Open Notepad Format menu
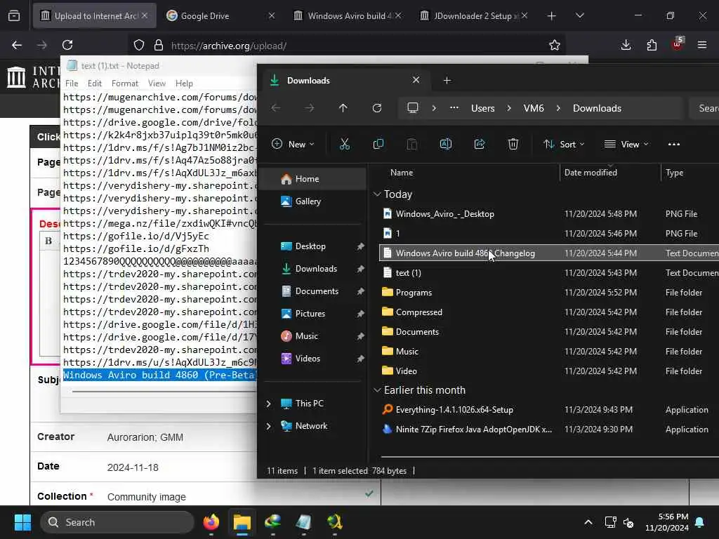 pyautogui.click(x=125, y=84)
